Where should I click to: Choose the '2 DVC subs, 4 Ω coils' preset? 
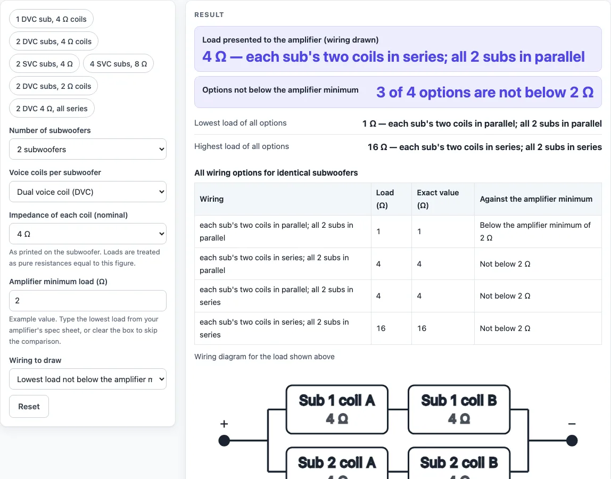tap(54, 42)
